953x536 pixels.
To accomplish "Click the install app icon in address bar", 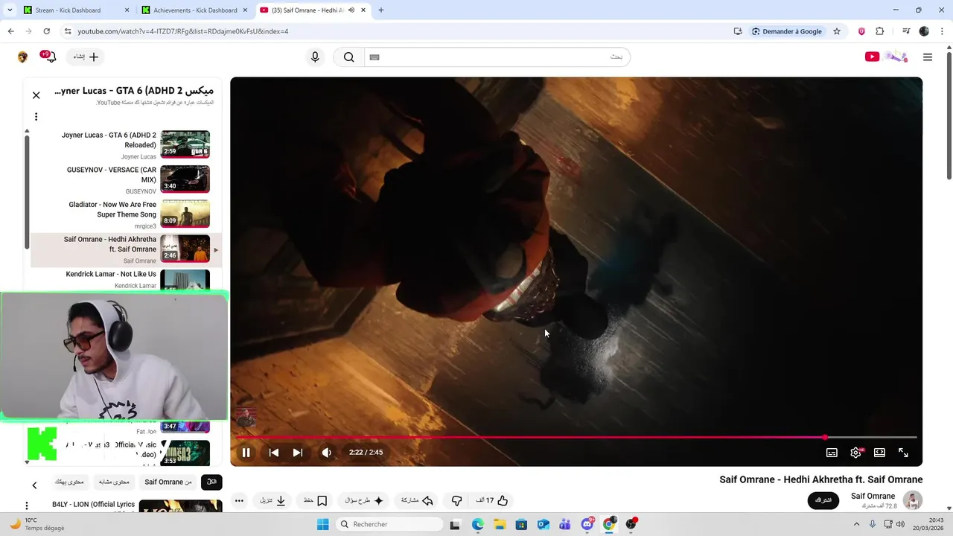I will coord(738,31).
